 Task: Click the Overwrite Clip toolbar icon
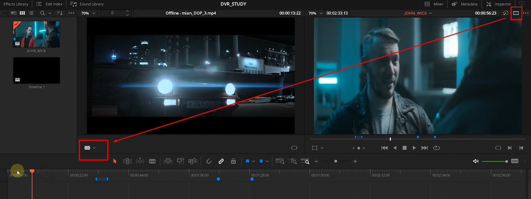(x=181, y=161)
